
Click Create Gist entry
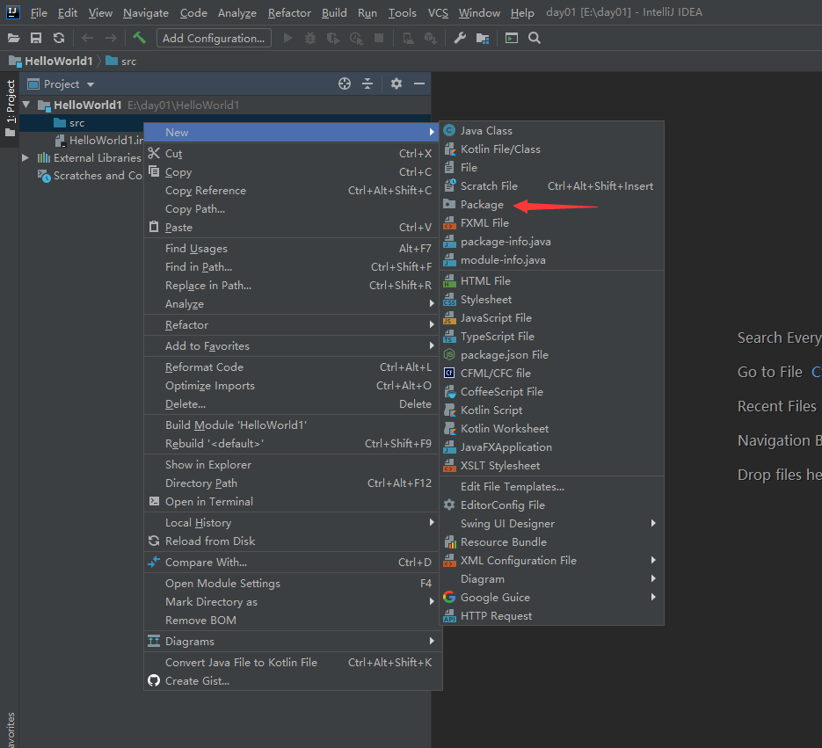pos(292,681)
